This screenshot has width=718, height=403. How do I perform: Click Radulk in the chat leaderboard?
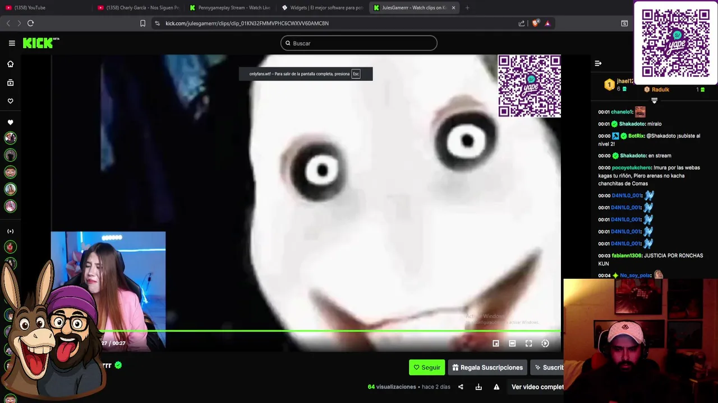click(x=660, y=90)
